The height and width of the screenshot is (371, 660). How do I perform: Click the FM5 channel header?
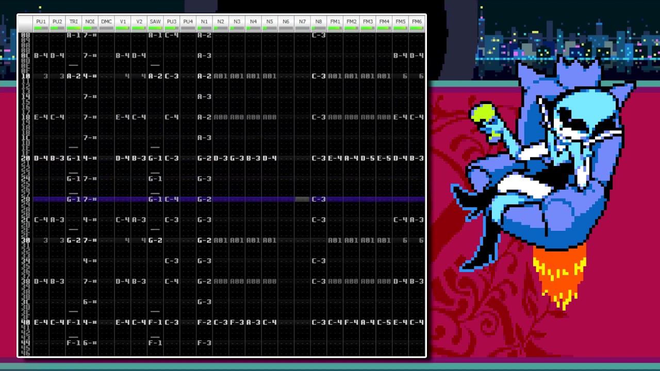pyautogui.click(x=400, y=24)
